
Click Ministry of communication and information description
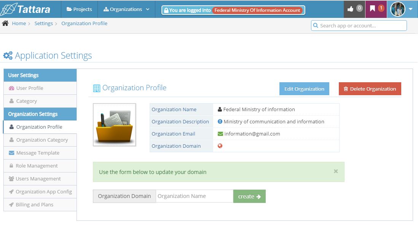(274, 121)
